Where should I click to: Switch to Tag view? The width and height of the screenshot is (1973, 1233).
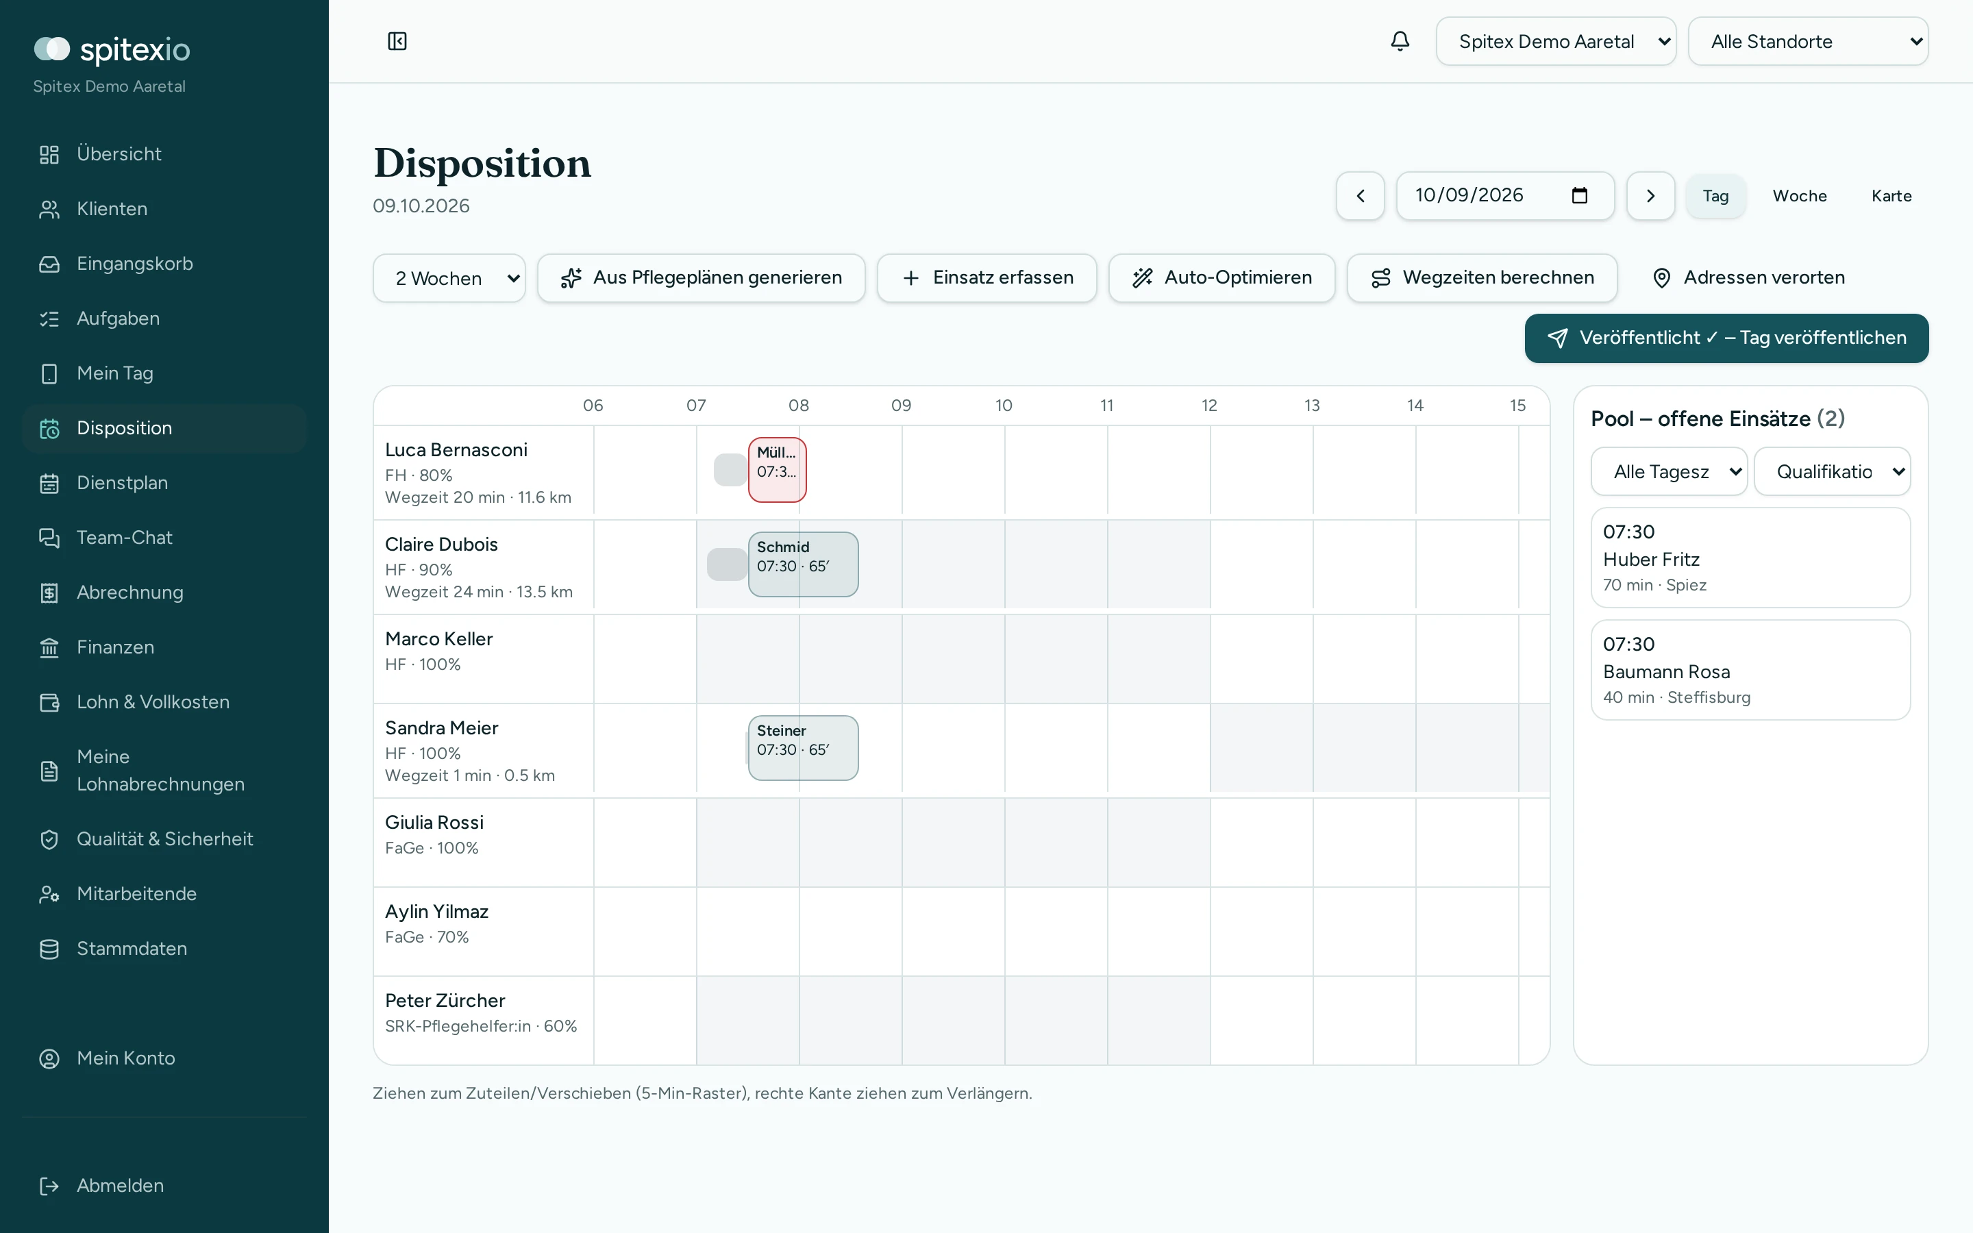pos(1715,196)
